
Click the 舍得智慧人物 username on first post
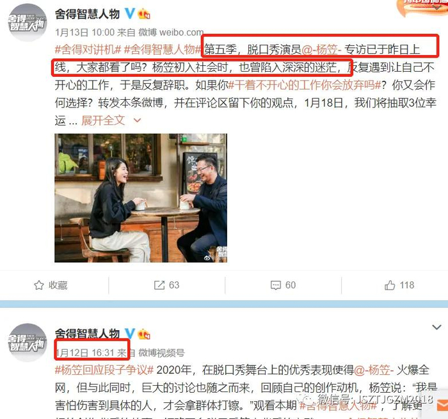[87, 13]
